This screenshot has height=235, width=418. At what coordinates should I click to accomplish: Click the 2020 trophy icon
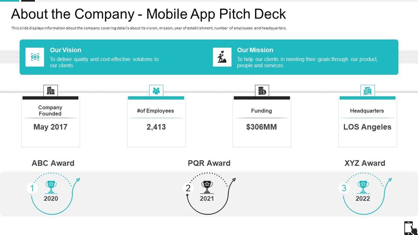(x=51, y=187)
